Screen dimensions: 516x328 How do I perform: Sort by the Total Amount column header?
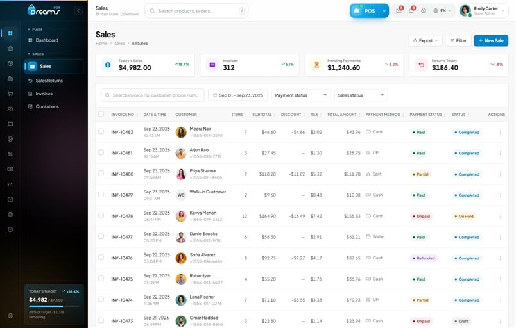click(x=343, y=115)
